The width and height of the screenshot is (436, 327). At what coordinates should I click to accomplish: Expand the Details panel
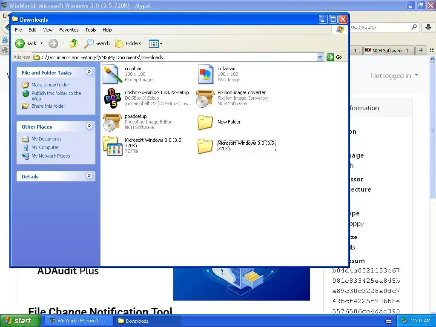click(89, 176)
